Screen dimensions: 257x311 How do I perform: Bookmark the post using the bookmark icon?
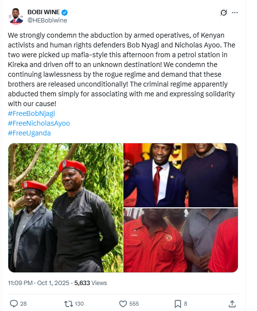(178, 304)
